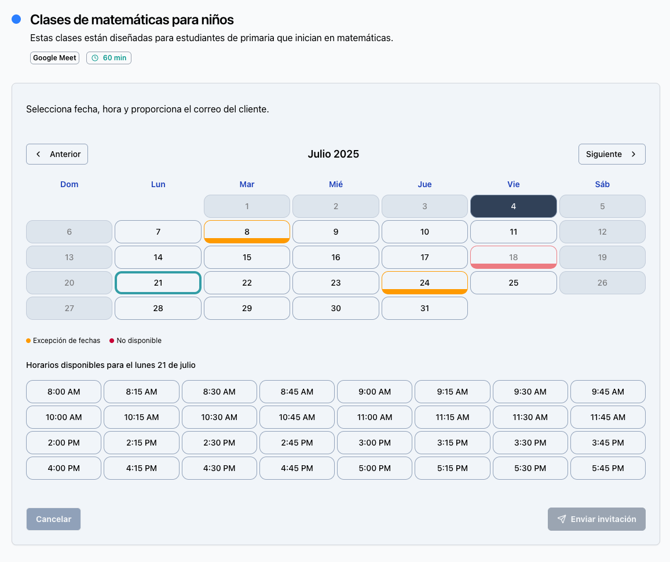Go to previous month with Anterior
Screen dimensions: 670x562
57,154
